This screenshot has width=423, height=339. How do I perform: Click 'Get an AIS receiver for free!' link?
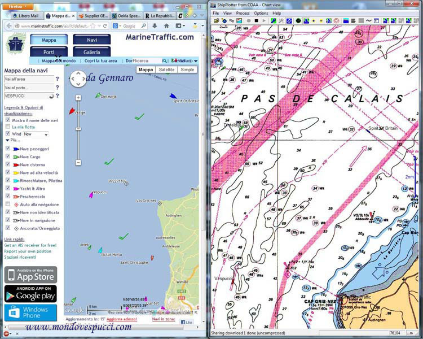pyautogui.click(x=30, y=245)
